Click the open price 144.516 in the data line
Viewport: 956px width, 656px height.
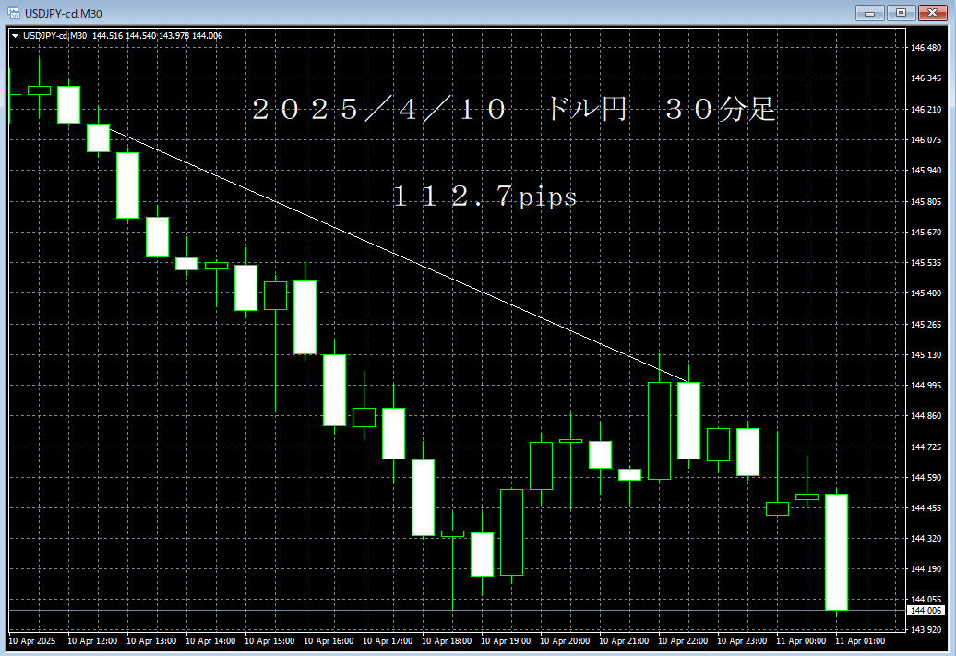click(109, 35)
